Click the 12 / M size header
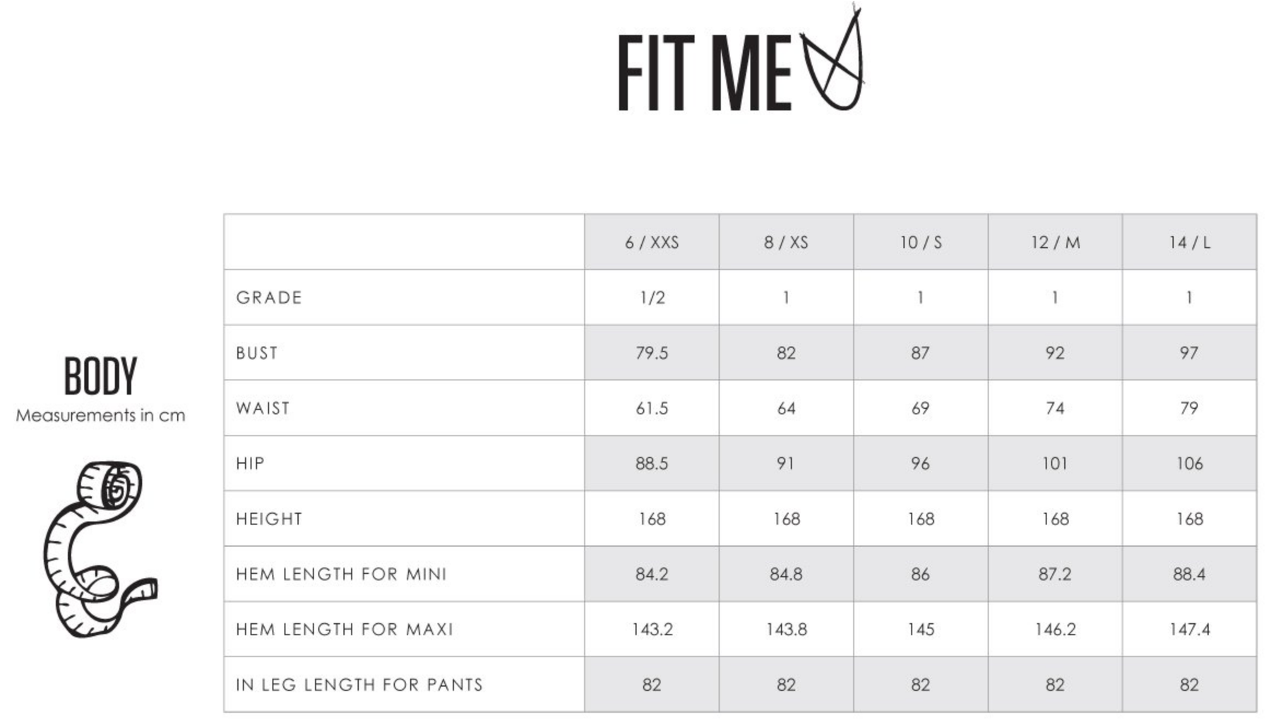Viewport: 1271px width, 727px height. [1055, 243]
